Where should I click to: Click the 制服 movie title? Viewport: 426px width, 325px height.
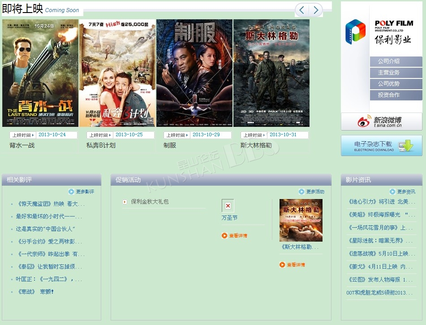170,146
